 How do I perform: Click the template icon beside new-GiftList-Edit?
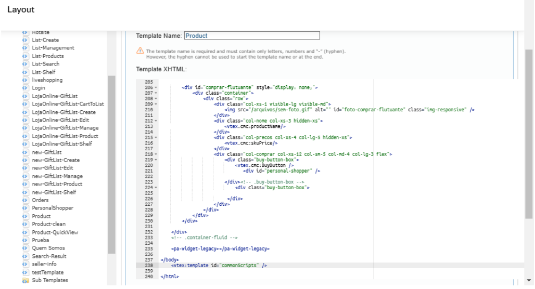click(26, 168)
